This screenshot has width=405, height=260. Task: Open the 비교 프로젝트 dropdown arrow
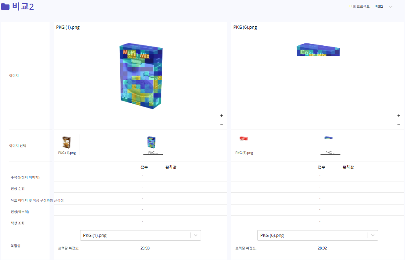pos(390,7)
